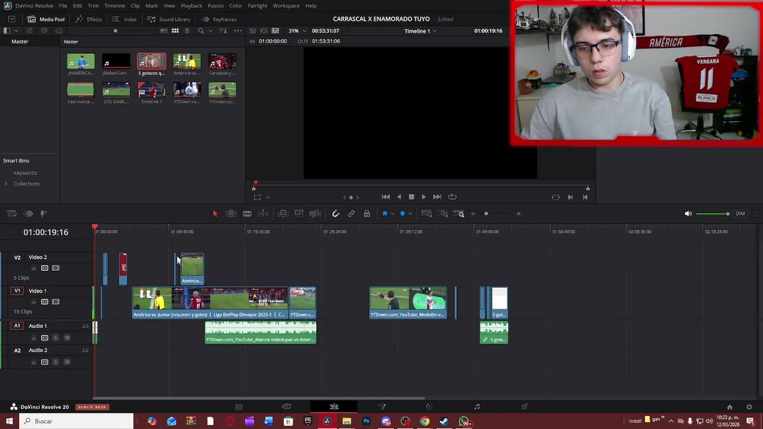Open the File menu
This screenshot has height=429, width=763.
[63, 5]
